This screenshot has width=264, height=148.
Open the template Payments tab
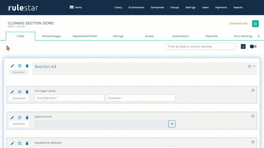[212, 36]
